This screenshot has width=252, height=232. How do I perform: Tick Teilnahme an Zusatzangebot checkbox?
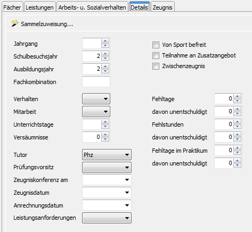point(156,55)
